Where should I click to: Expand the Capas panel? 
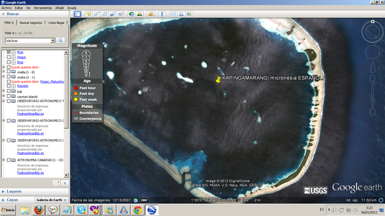[3, 200]
